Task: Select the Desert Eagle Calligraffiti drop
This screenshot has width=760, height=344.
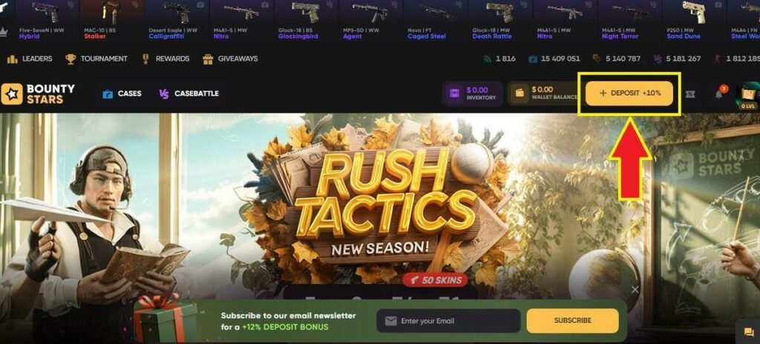Action: pyautogui.click(x=177, y=20)
